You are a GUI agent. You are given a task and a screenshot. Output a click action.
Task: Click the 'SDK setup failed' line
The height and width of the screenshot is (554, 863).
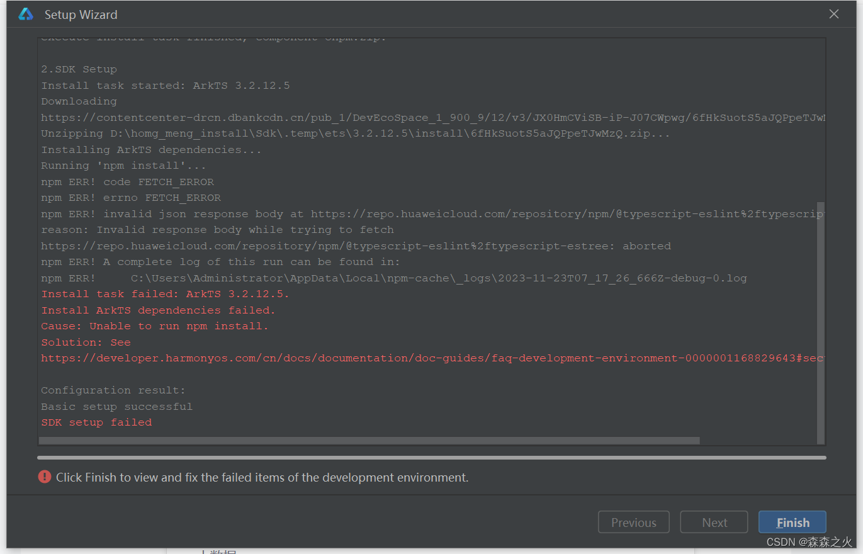[x=96, y=422]
